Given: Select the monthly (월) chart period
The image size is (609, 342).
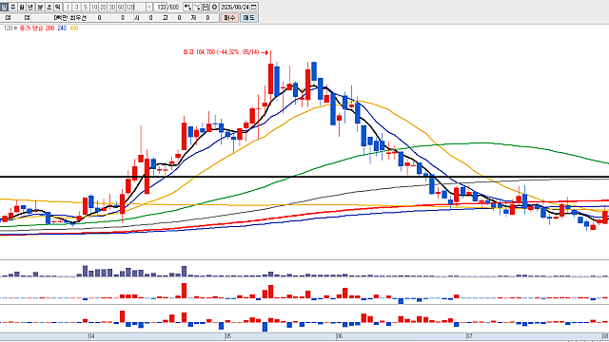Looking at the screenshot, I should (x=22, y=7).
